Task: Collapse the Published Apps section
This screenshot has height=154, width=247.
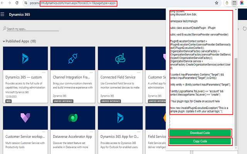Action: coord(4,41)
